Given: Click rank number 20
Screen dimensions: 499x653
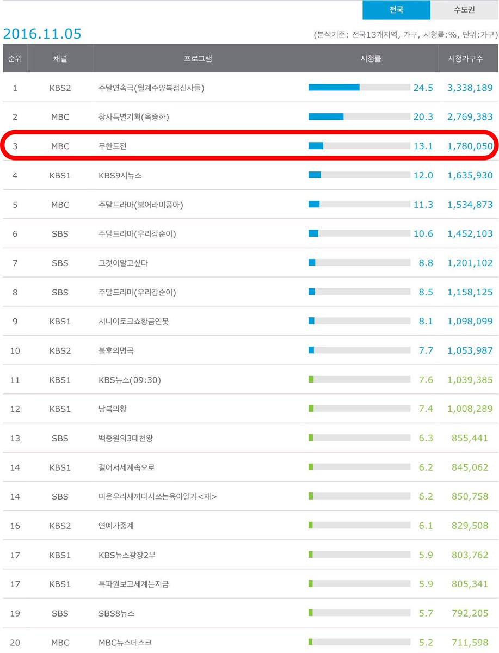Looking at the screenshot, I should point(15,643).
